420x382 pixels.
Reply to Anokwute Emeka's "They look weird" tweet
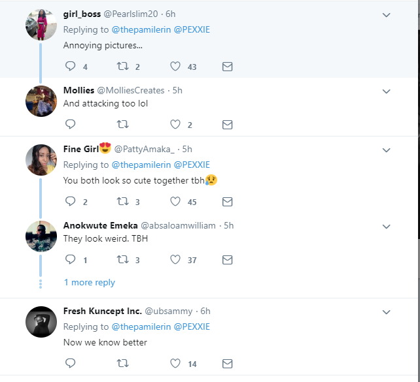pyautogui.click(x=71, y=260)
